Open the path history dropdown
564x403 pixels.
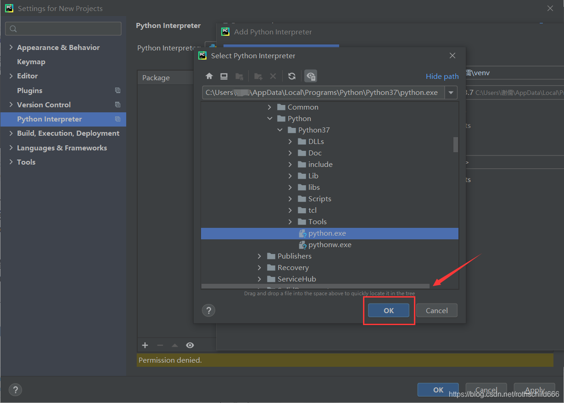[x=451, y=93]
